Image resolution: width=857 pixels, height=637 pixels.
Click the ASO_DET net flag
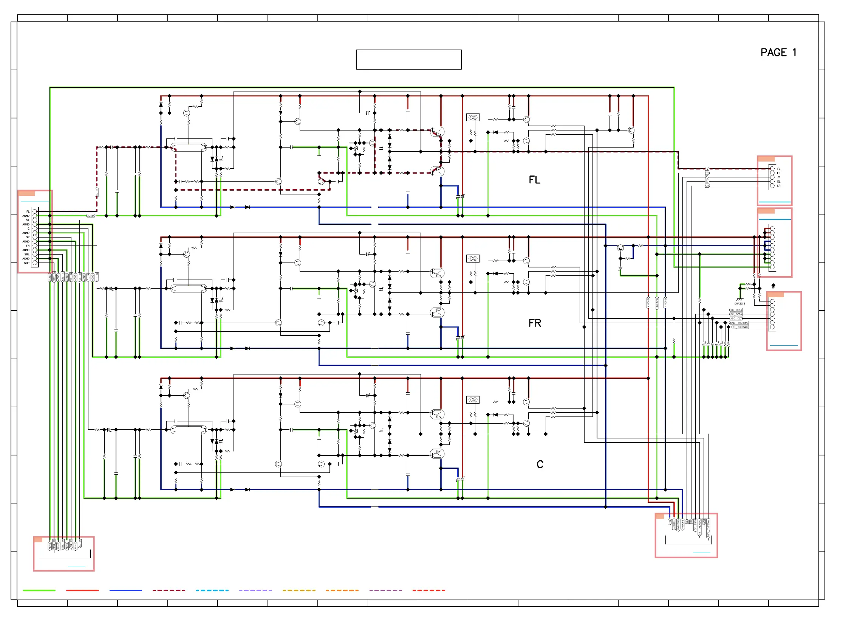click(x=736, y=319)
